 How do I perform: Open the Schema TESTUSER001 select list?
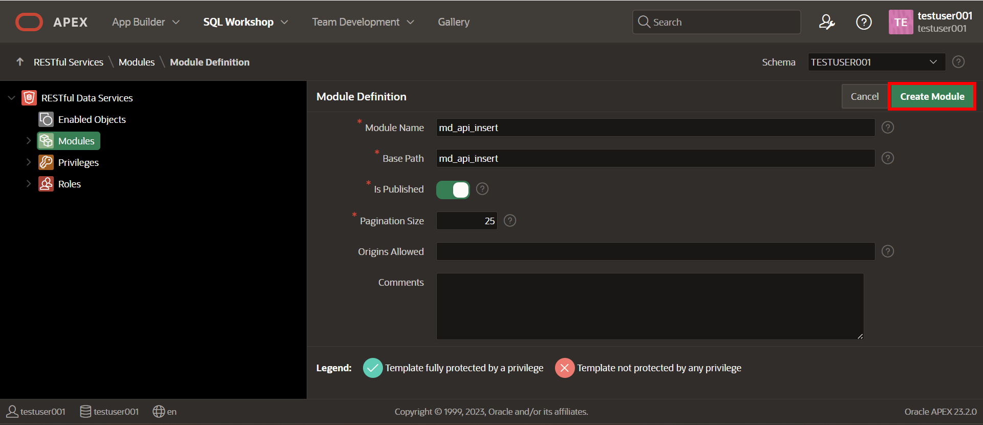click(x=876, y=62)
